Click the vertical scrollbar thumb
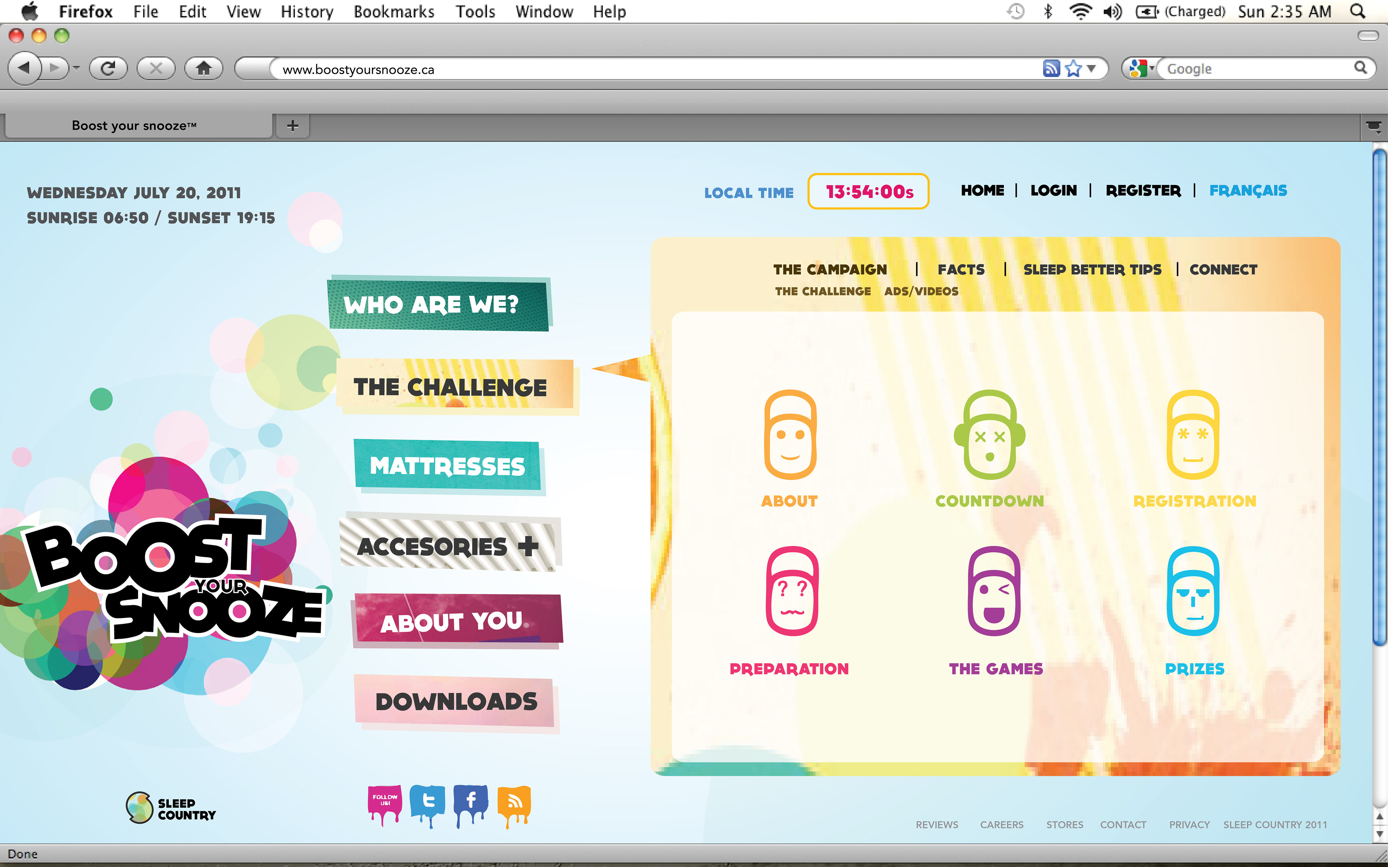Viewport: 1388px width, 867px height. tap(1379, 397)
